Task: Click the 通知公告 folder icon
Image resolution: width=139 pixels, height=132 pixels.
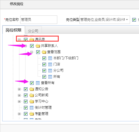Action: (x=32, y=89)
